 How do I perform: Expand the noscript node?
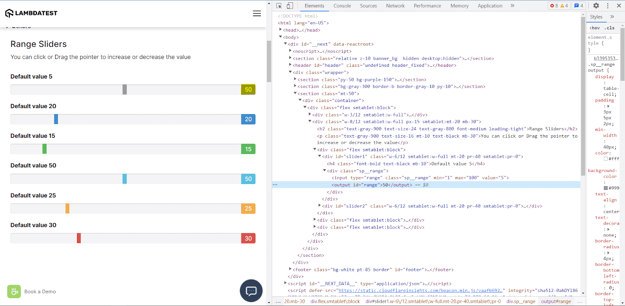(x=290, y=51)
